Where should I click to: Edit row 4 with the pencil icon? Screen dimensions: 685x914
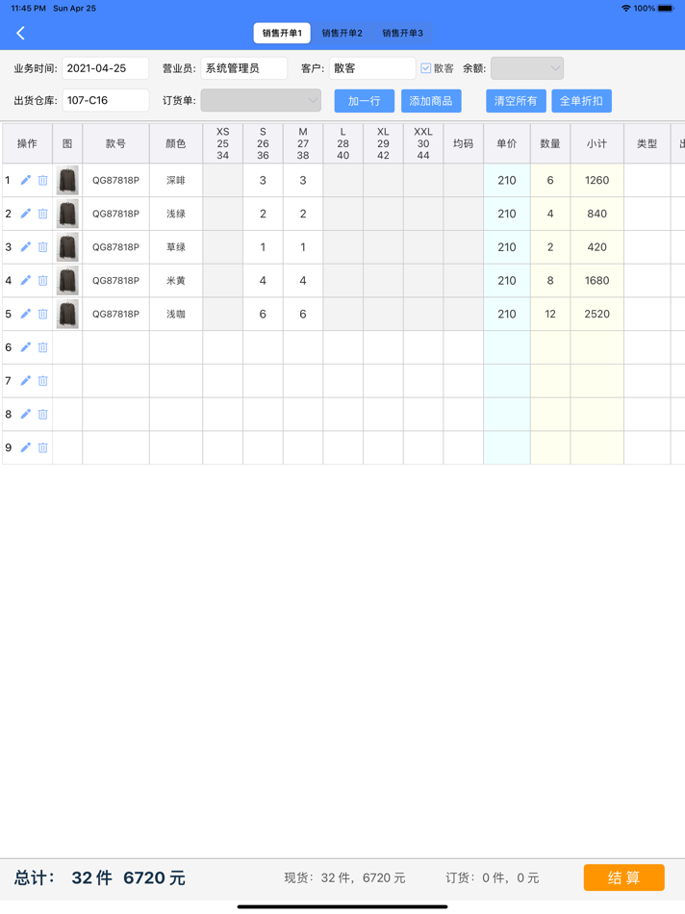[26, 280]
